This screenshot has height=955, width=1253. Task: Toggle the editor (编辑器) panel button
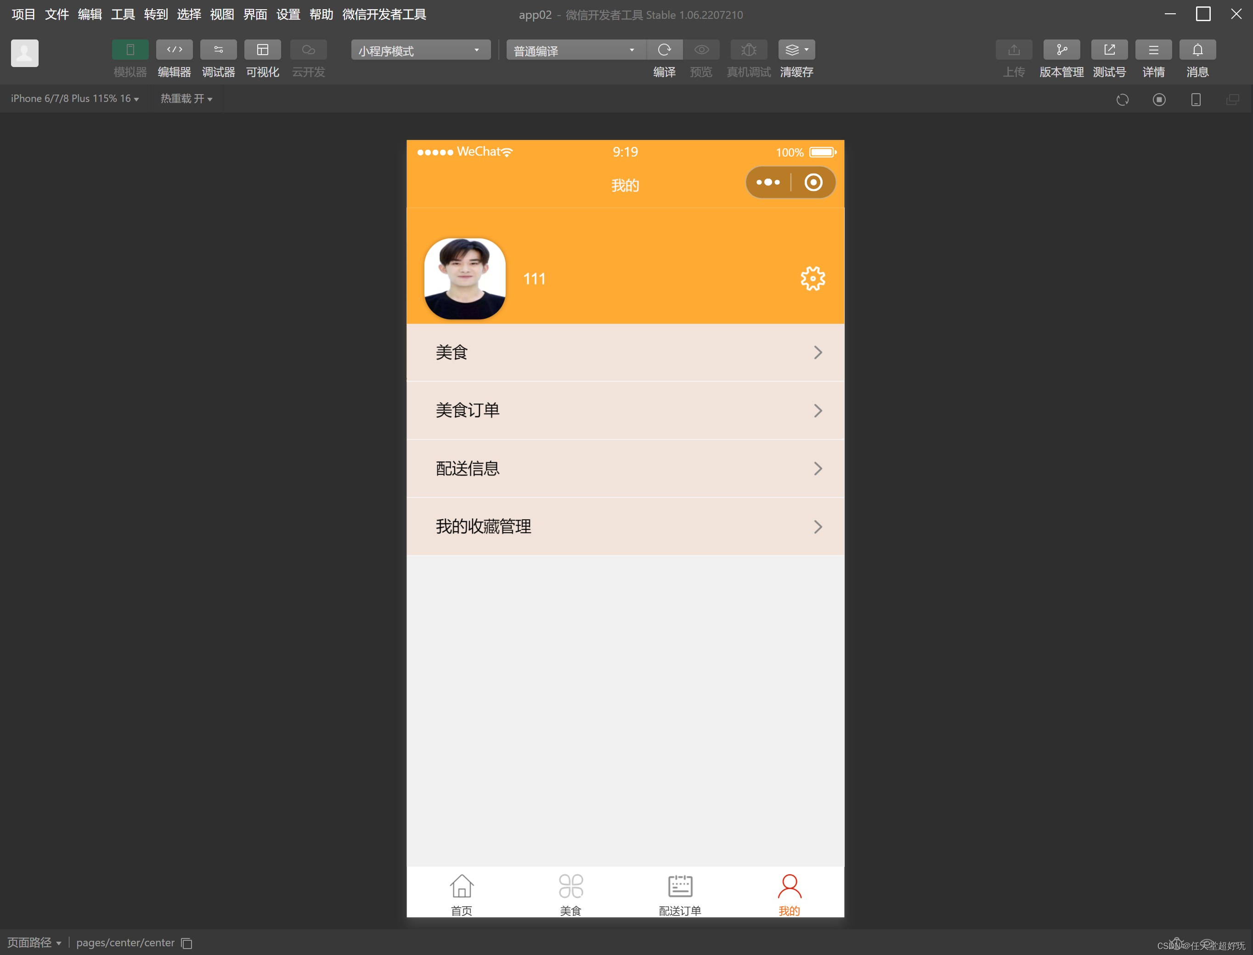[x=174, y=50]
